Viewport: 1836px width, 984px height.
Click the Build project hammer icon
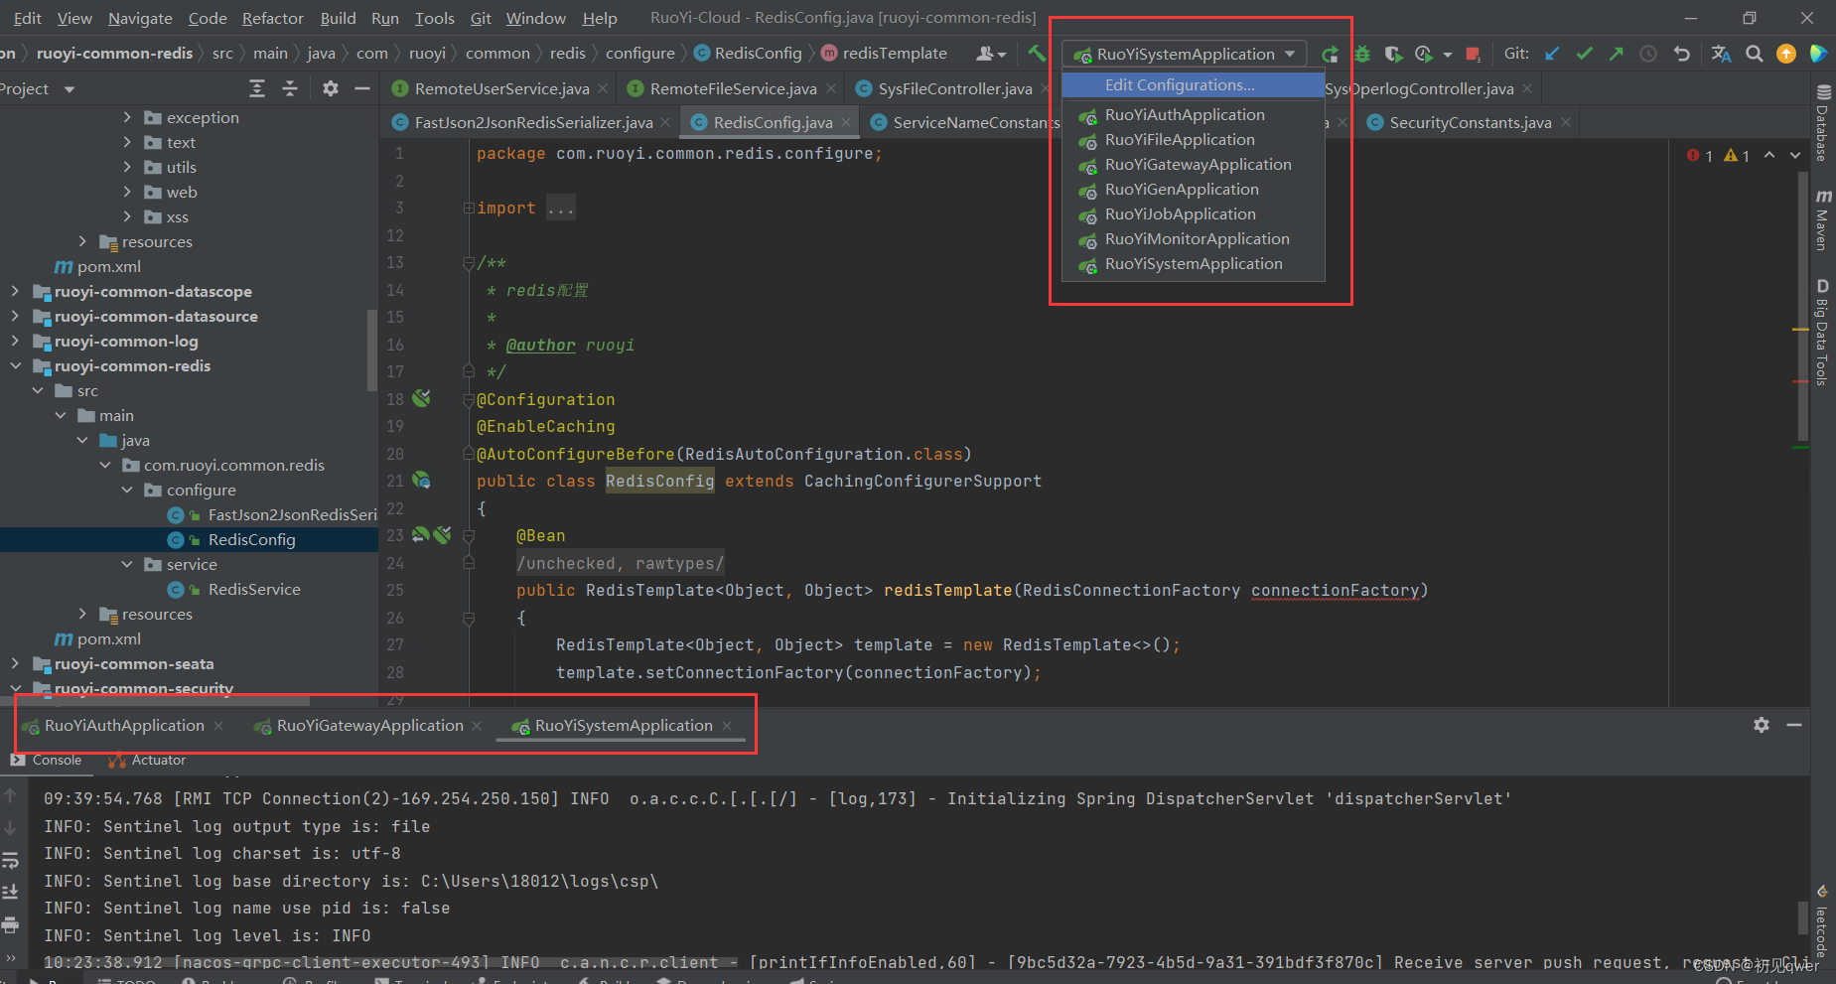coord(1037,54)
